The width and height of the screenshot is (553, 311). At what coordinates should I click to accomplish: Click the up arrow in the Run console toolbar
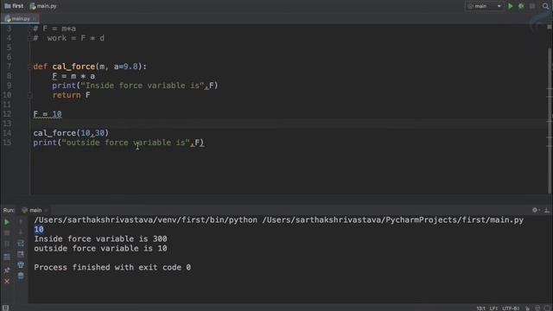[21, 222]
